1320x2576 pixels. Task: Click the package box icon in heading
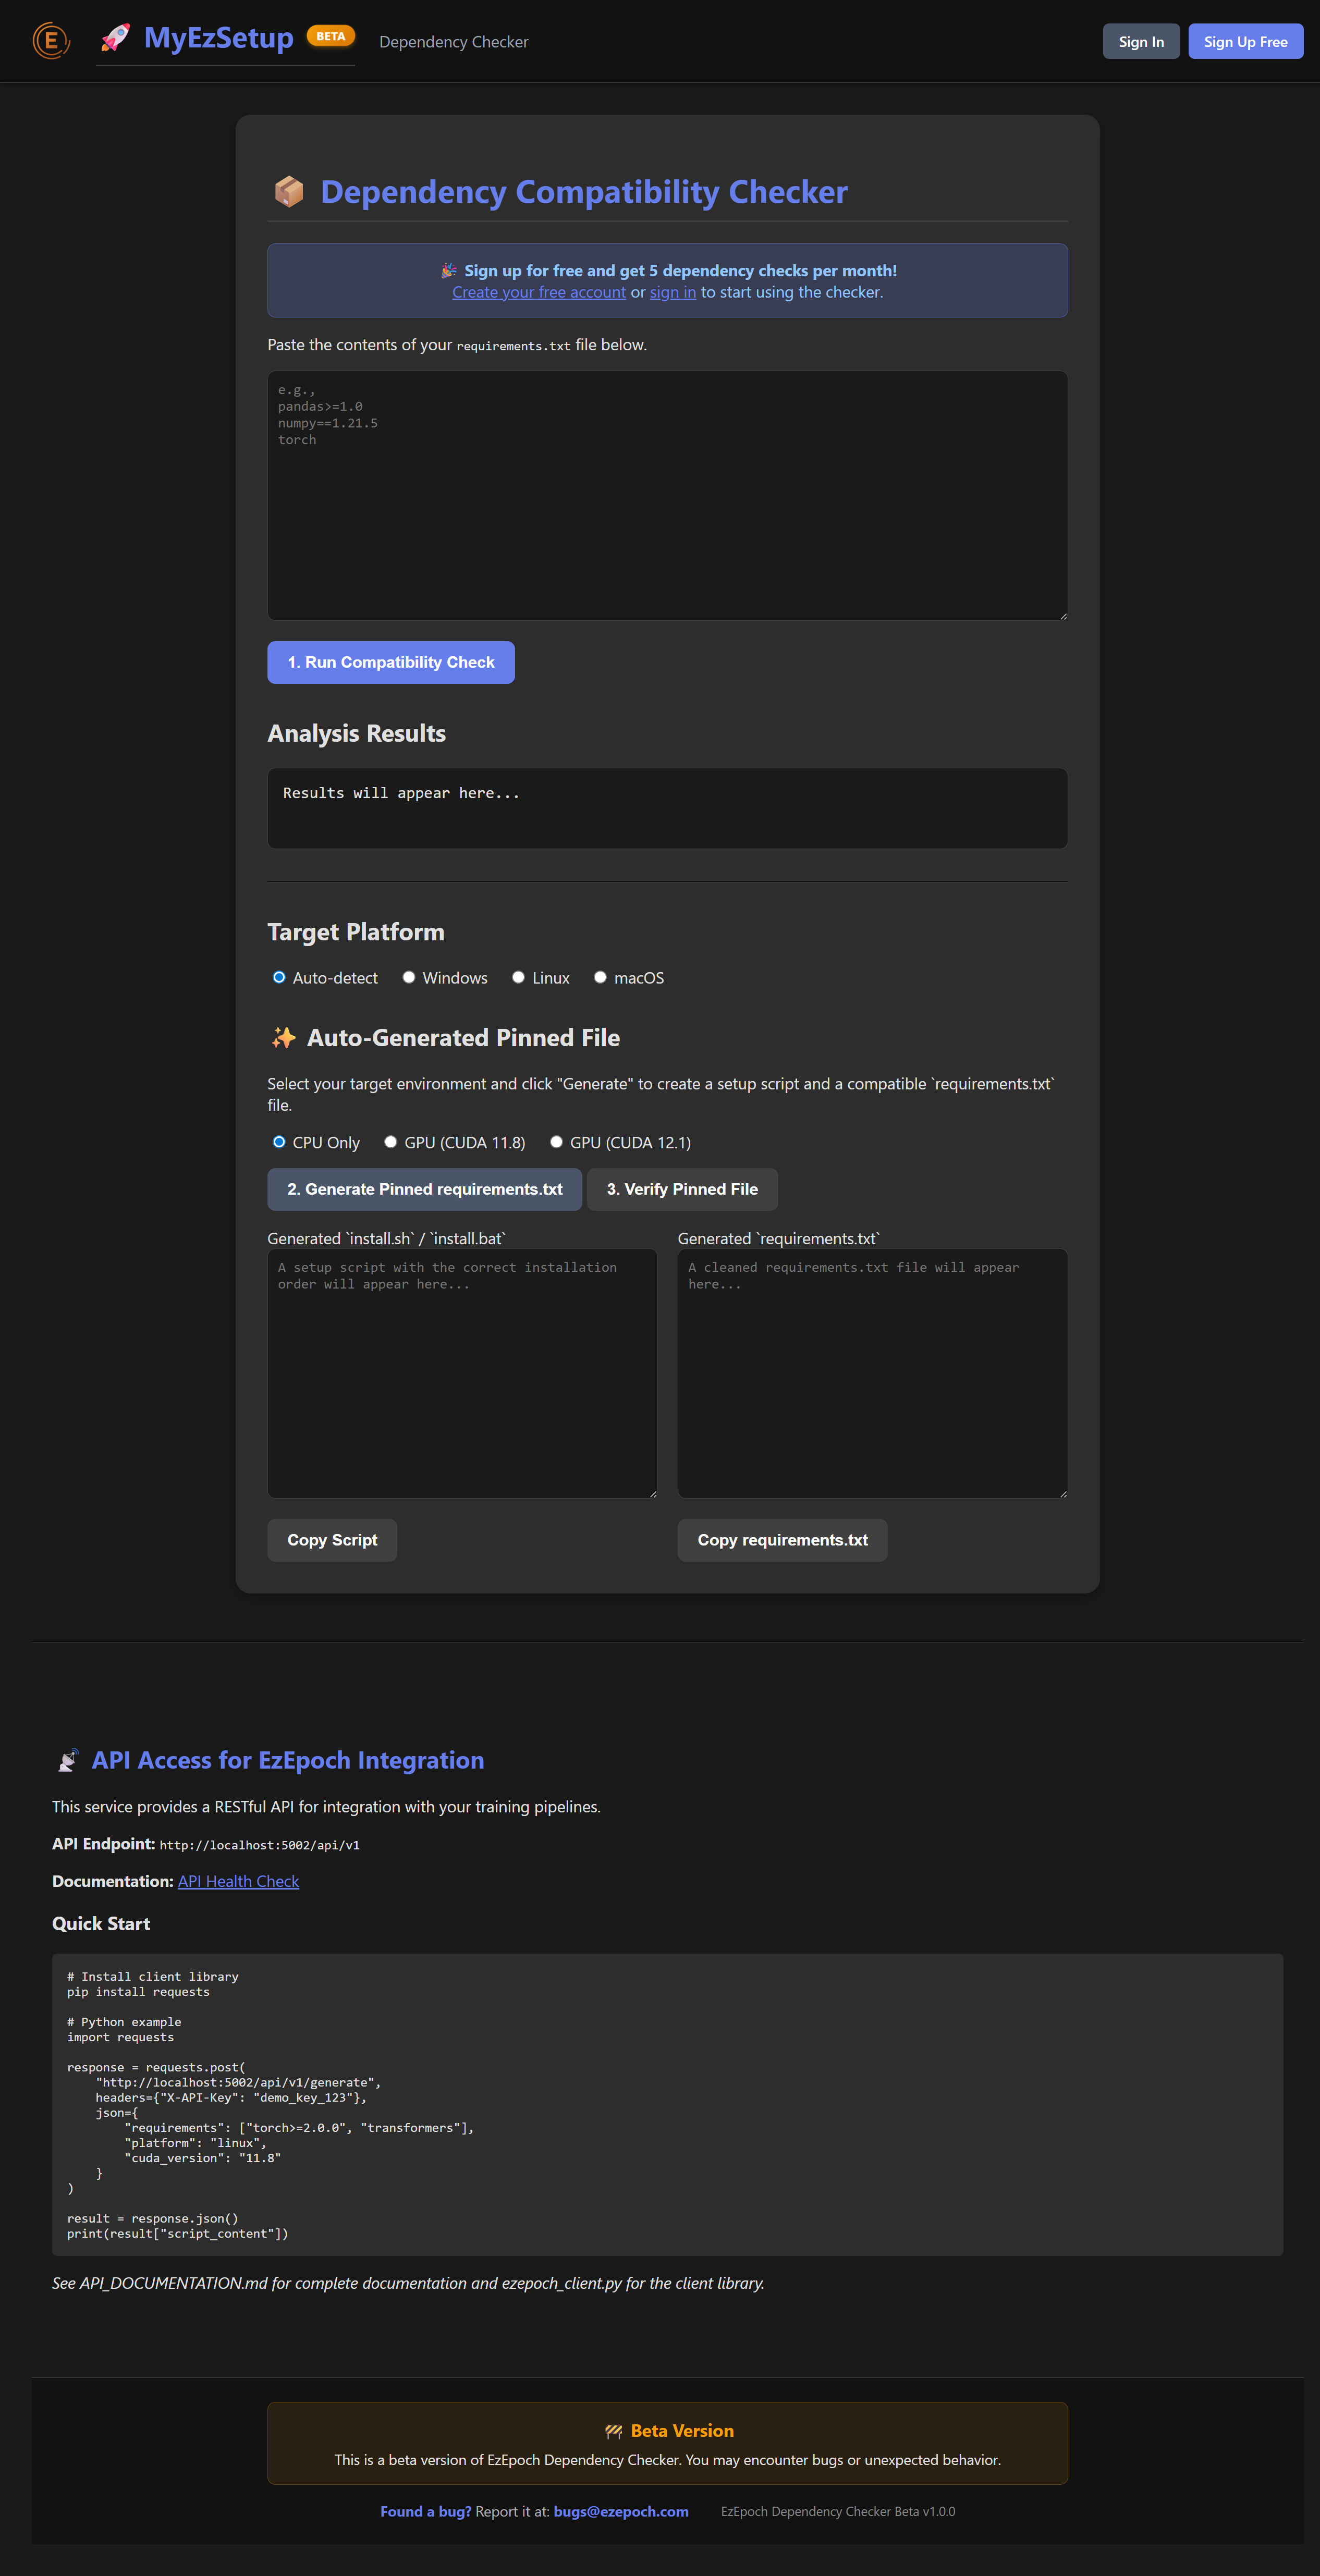coord(289,191)
